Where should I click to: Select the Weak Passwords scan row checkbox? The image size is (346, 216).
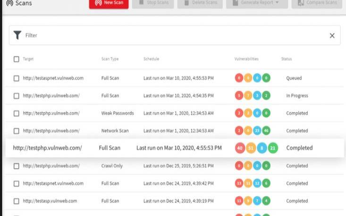[17, 113]
